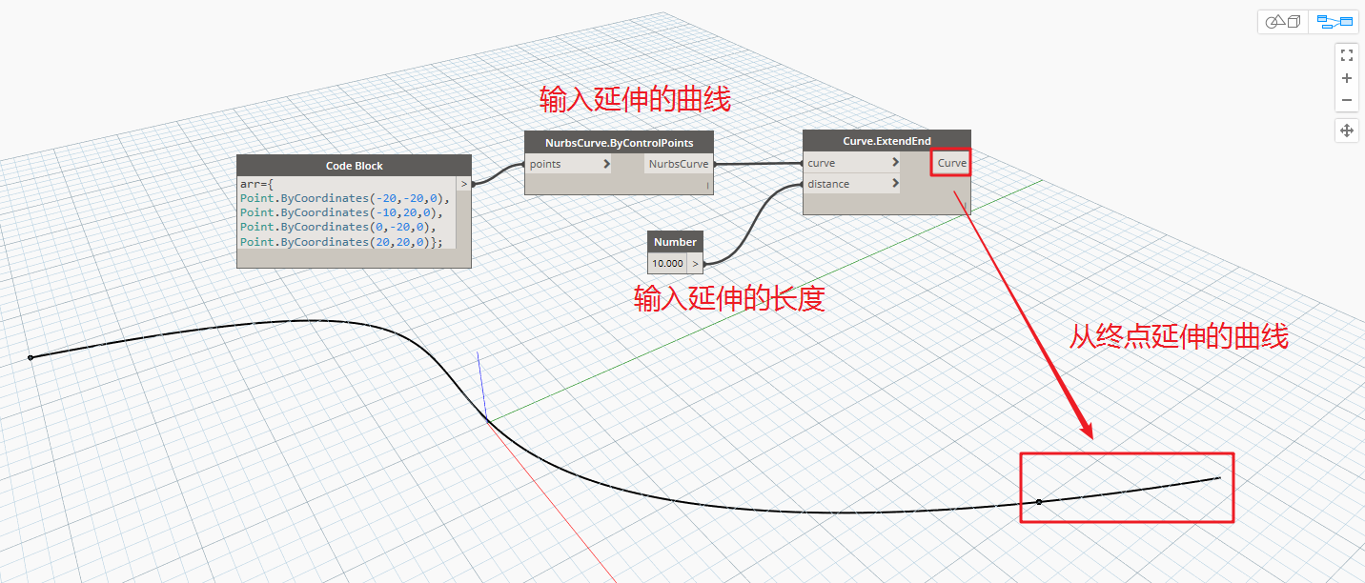Image resolution: width=1365 pixels, height=583 pixels.
Task: Click code line Point.ByCoordinates(-10,20,0)
Action: [x=340, y=212]
